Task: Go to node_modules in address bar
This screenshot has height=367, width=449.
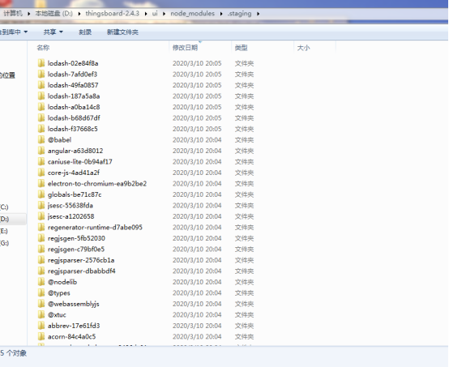Action: click(x=192, y=14)
